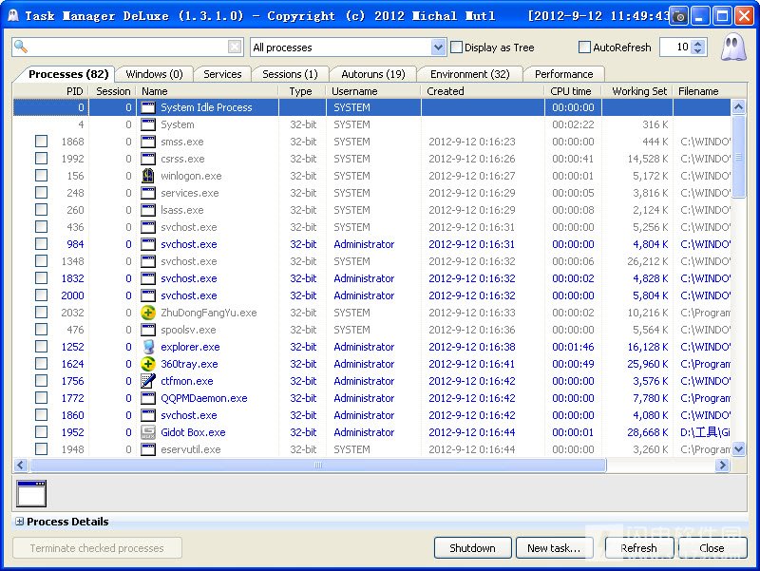Increase the refresh interval with up arrow
This screenshot has height=571, width=760.
[698, 44]
